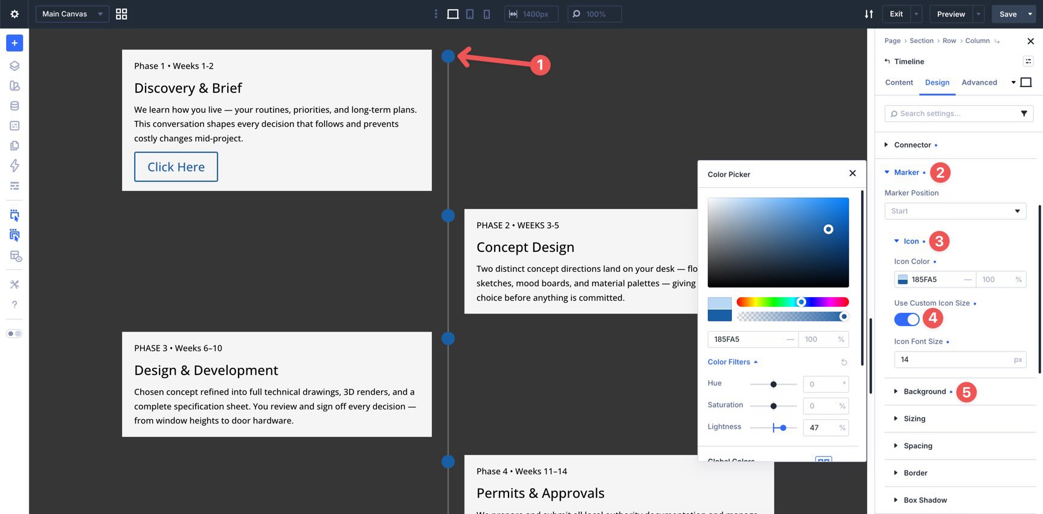
Task: Click the Exit button
Action: [897, 14]
